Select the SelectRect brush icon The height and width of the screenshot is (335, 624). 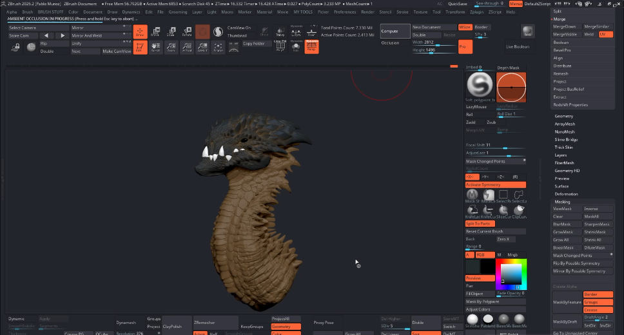pyautogui.click(x=503, y=195)
